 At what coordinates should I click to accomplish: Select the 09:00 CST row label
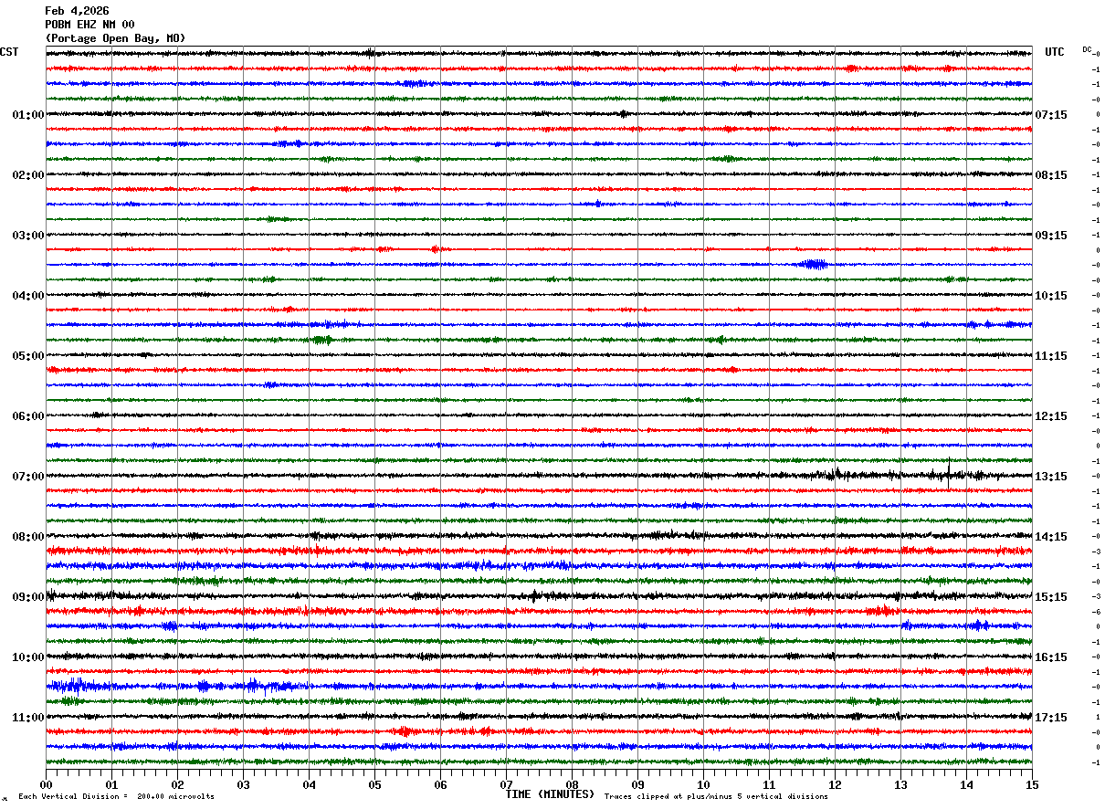click(x=28, y=597)
